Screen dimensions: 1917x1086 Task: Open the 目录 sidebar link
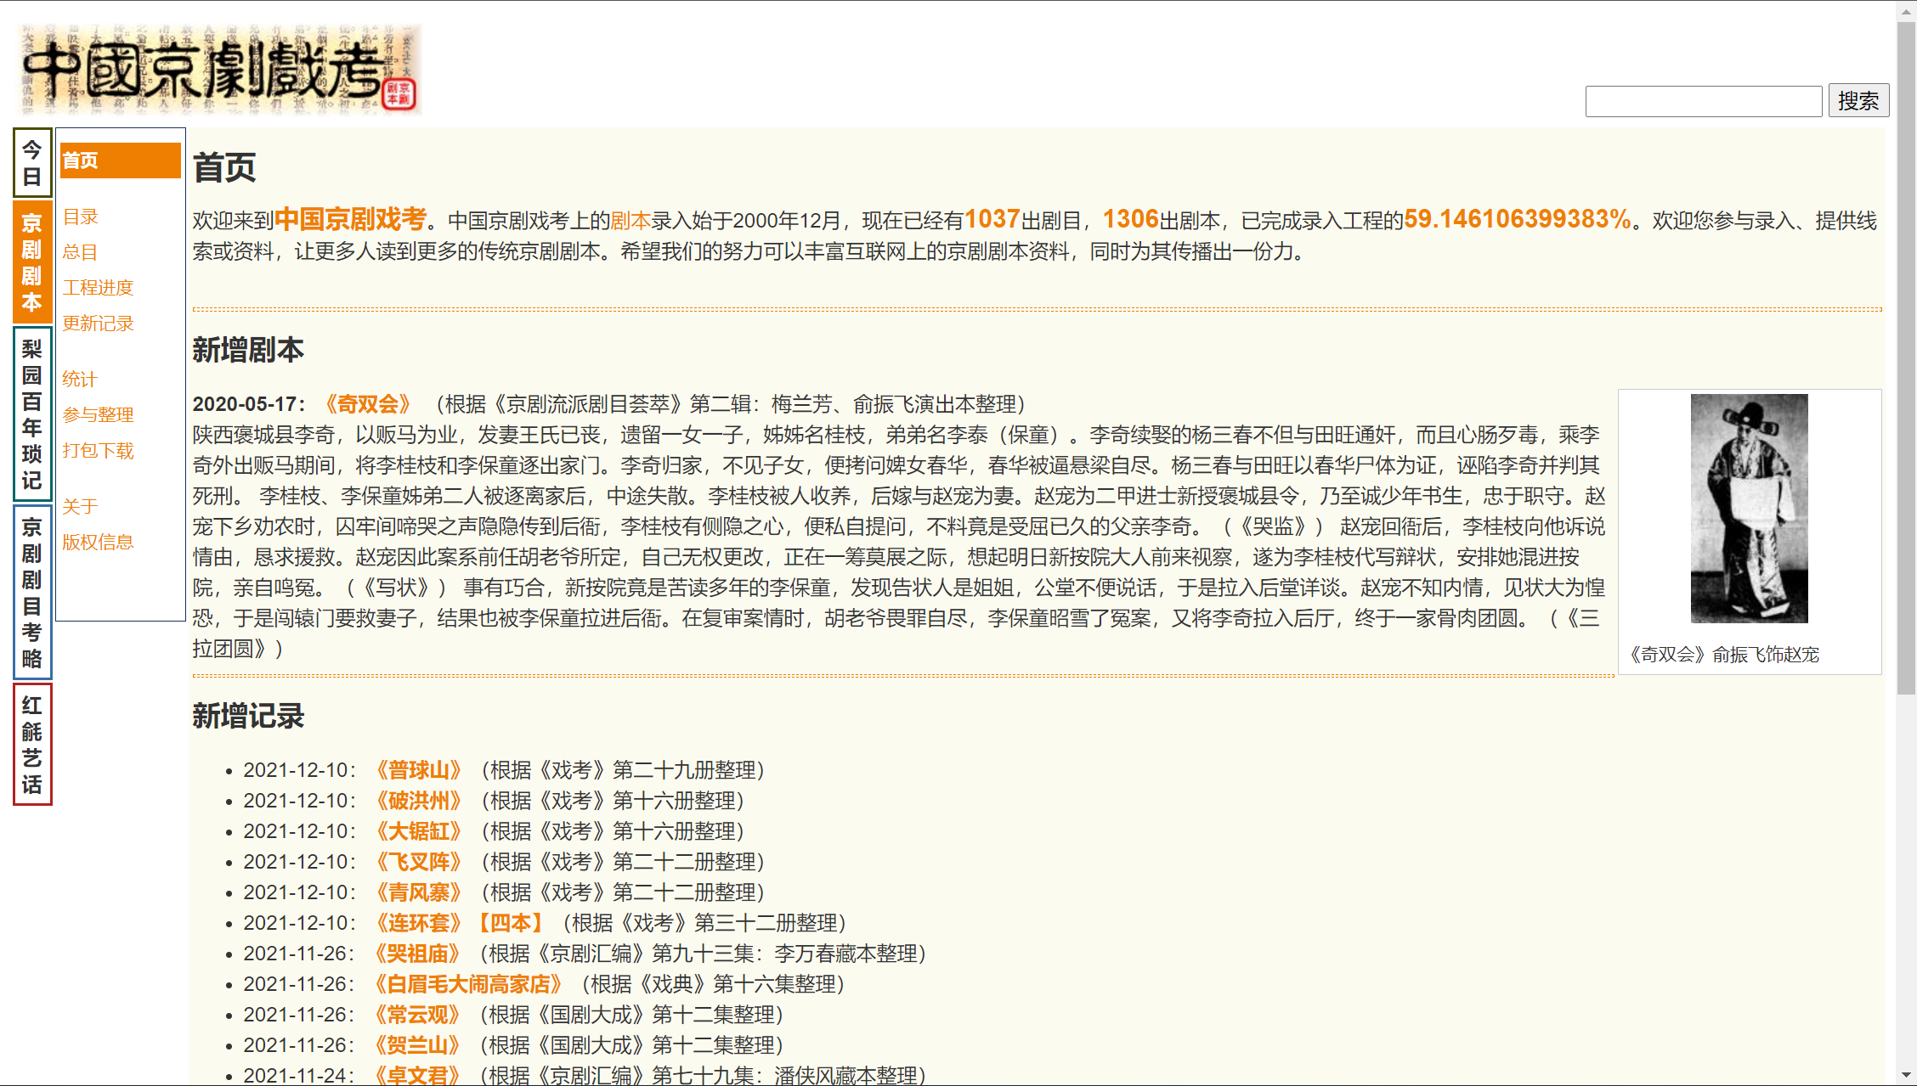pyautogui.click(x=81, y=217)
